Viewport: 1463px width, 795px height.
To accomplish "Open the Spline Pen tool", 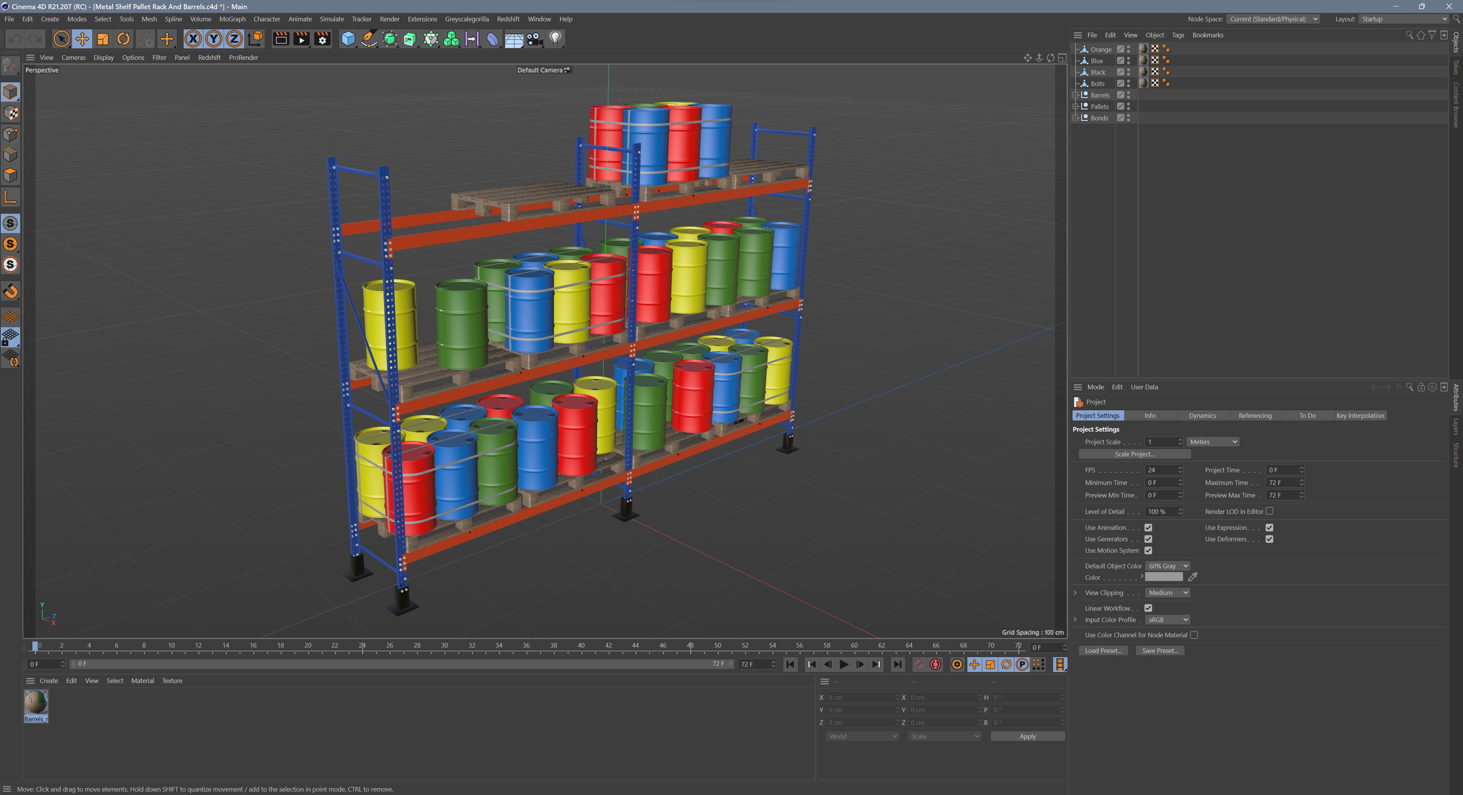I will [x=368, y=38].
